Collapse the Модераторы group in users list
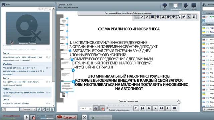This screenshot has height=120, width=214. coord(203,24)
